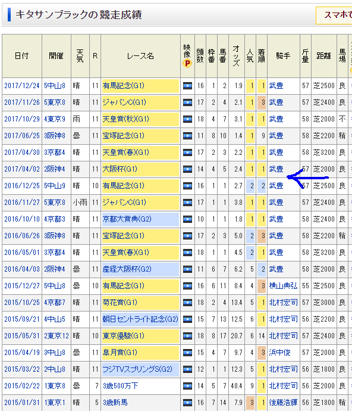This screenshot has height=411, width=352.
Task: Play the video for 東京優駿(G1)
Action: point(187,336)
